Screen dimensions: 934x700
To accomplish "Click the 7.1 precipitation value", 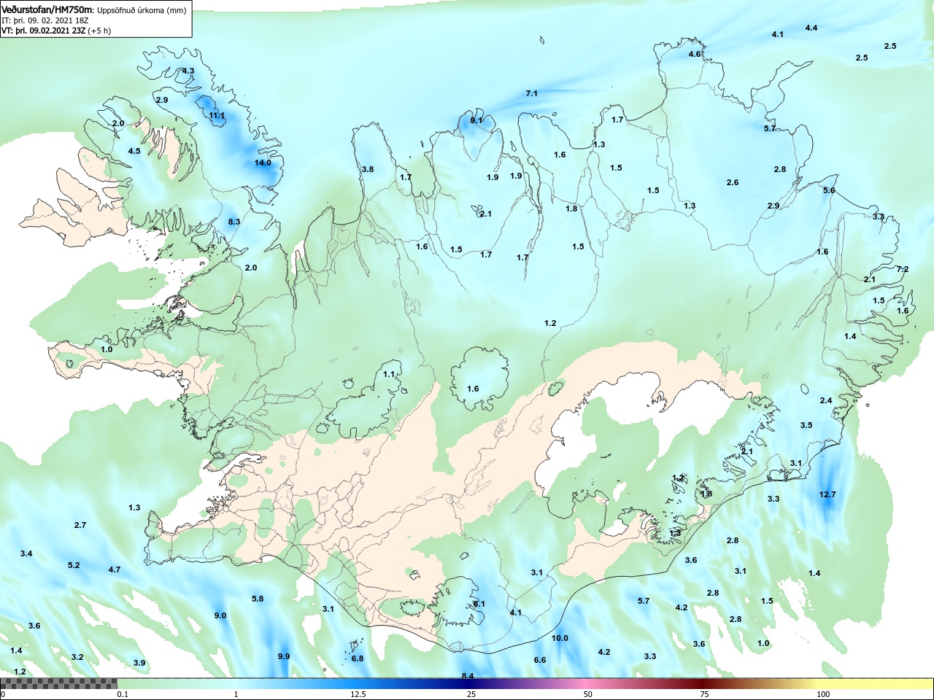I will click(532, 93).
